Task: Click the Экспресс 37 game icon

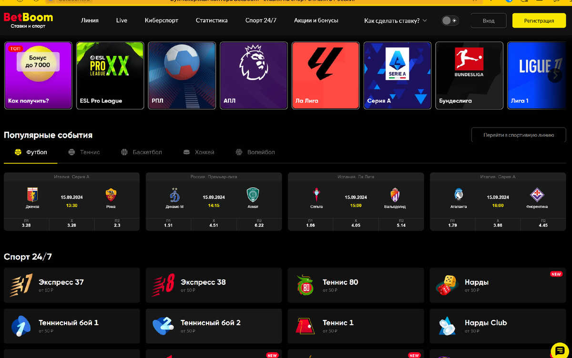Action: pos(21,285)
